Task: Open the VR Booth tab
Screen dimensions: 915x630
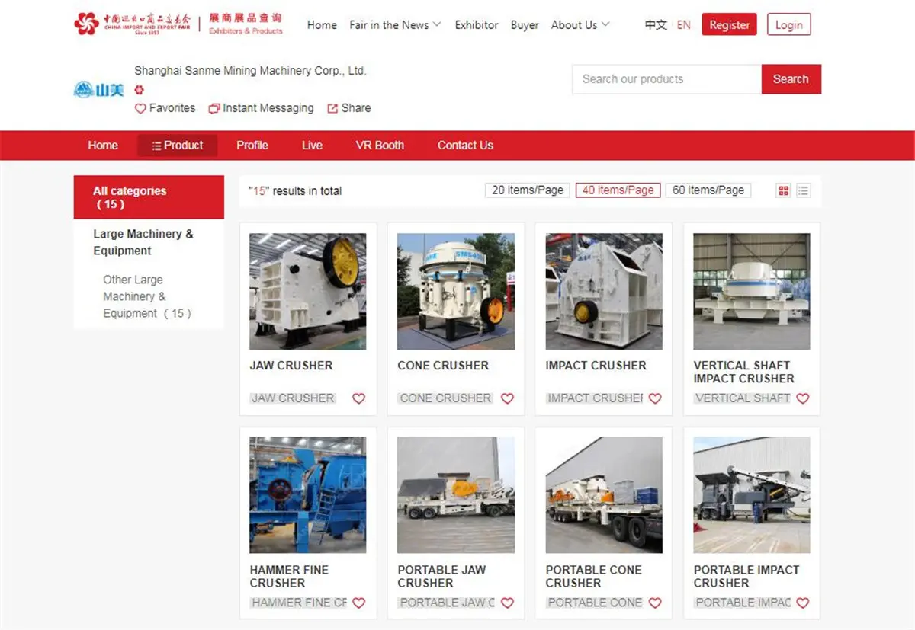Action: pyautogui.click(x=380, y=146)
